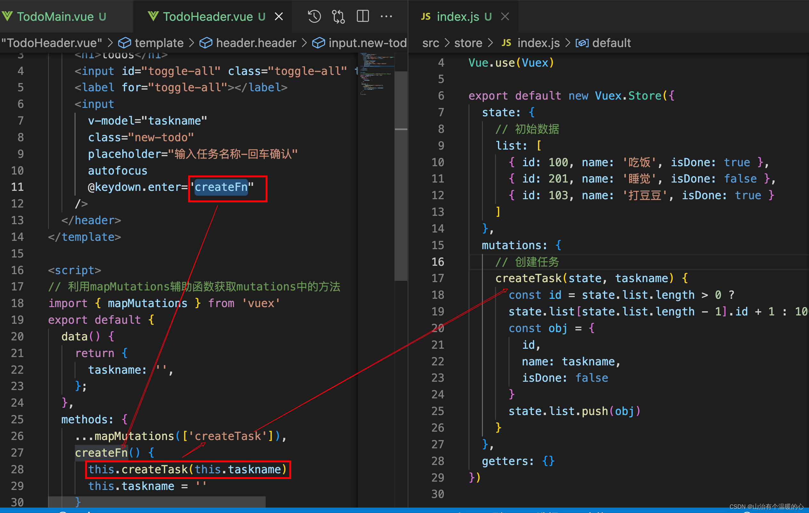Click the open changes compare icon

click(338, 16)
